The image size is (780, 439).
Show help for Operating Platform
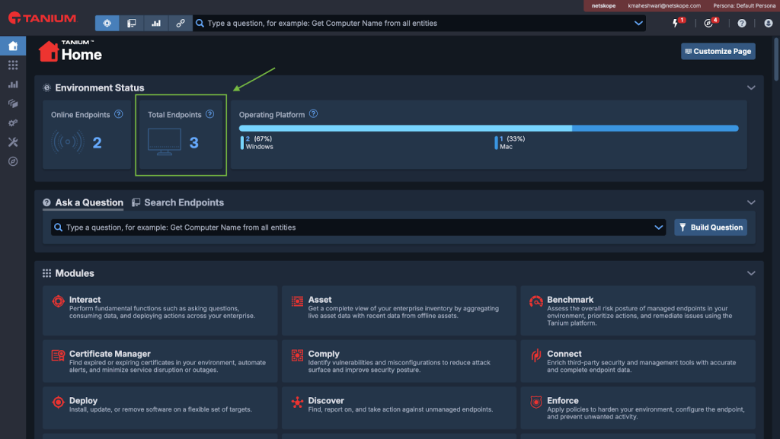(313, 113)
